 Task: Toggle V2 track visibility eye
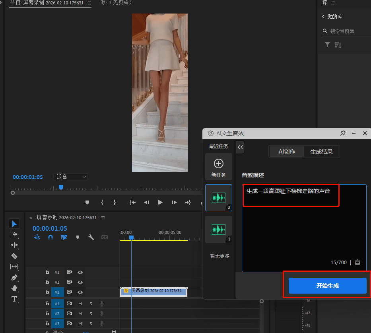(80, 282)
